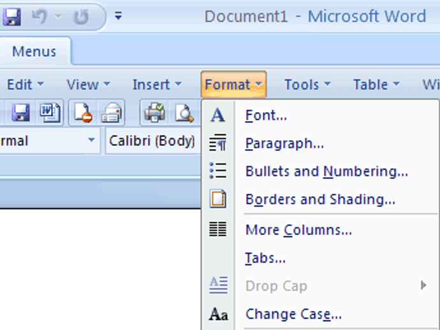The width and height of the screenshot is (440, 330).
Task: Click the restrict permission document icon
Action: (83, 113)
